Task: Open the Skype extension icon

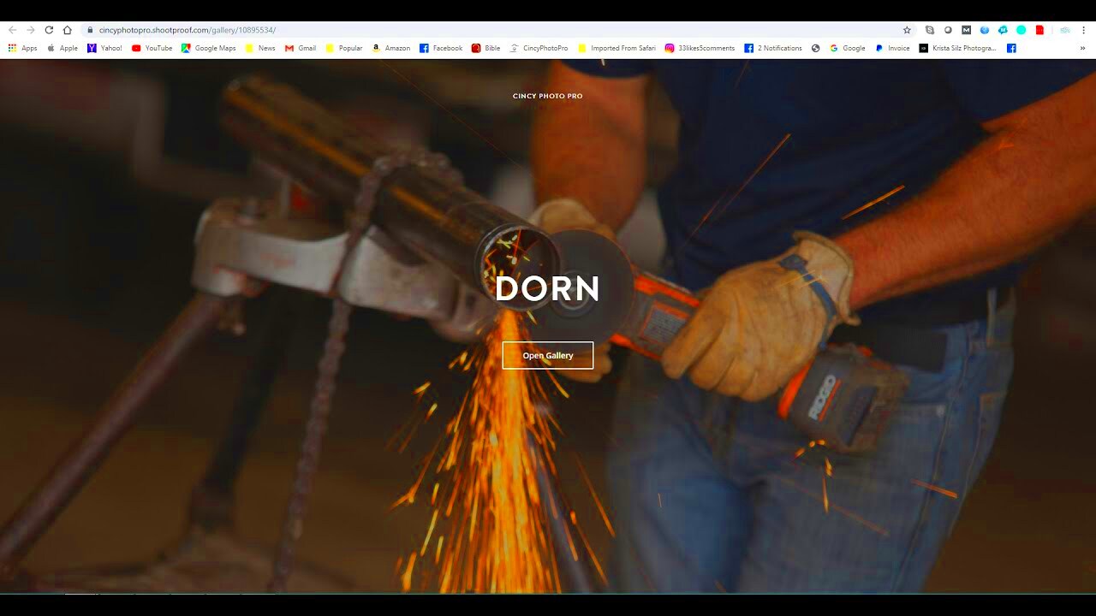Action: [x=930, y=30]
